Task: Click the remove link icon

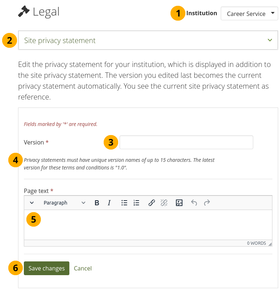Action: [164, 203]
